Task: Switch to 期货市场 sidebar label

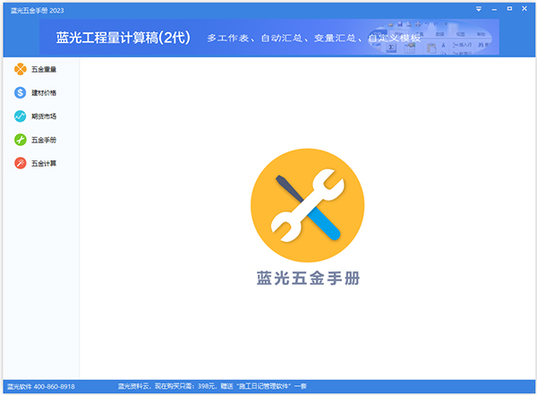Action: (44, 116)
